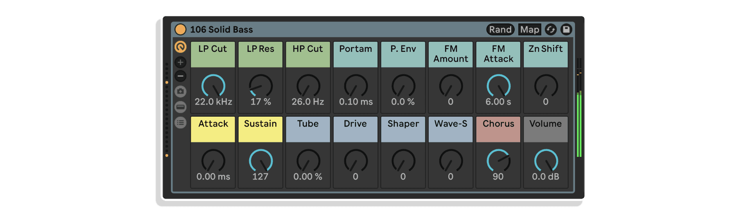Click the camera snapshot icon in the sidebar
Viewport: 751px width, 215px height.
click(180, 92)
